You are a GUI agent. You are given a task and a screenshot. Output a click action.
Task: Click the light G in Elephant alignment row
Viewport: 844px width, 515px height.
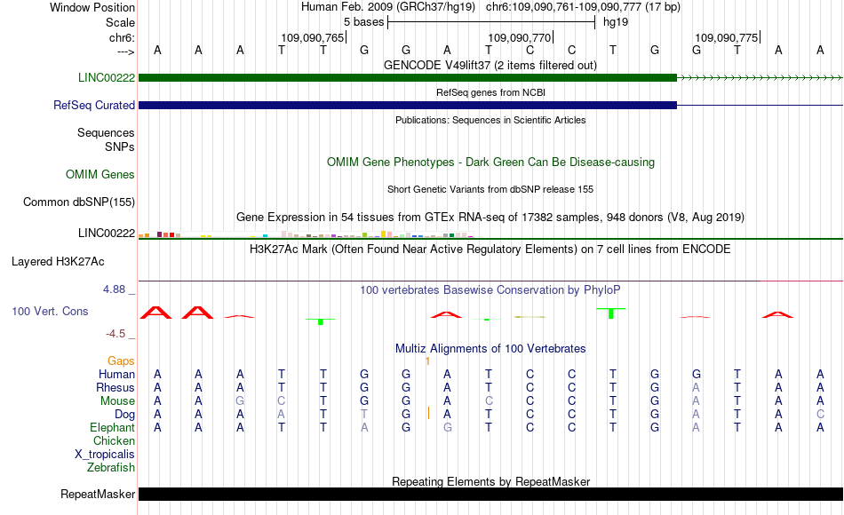(x=447, y=428)
